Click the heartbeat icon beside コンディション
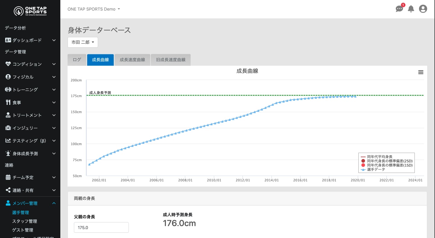 pyautogui.click(x=8, y=64)
